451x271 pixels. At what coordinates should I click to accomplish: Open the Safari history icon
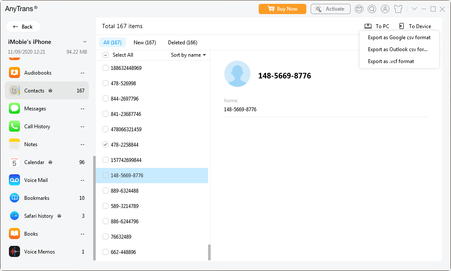coord(14,216)
